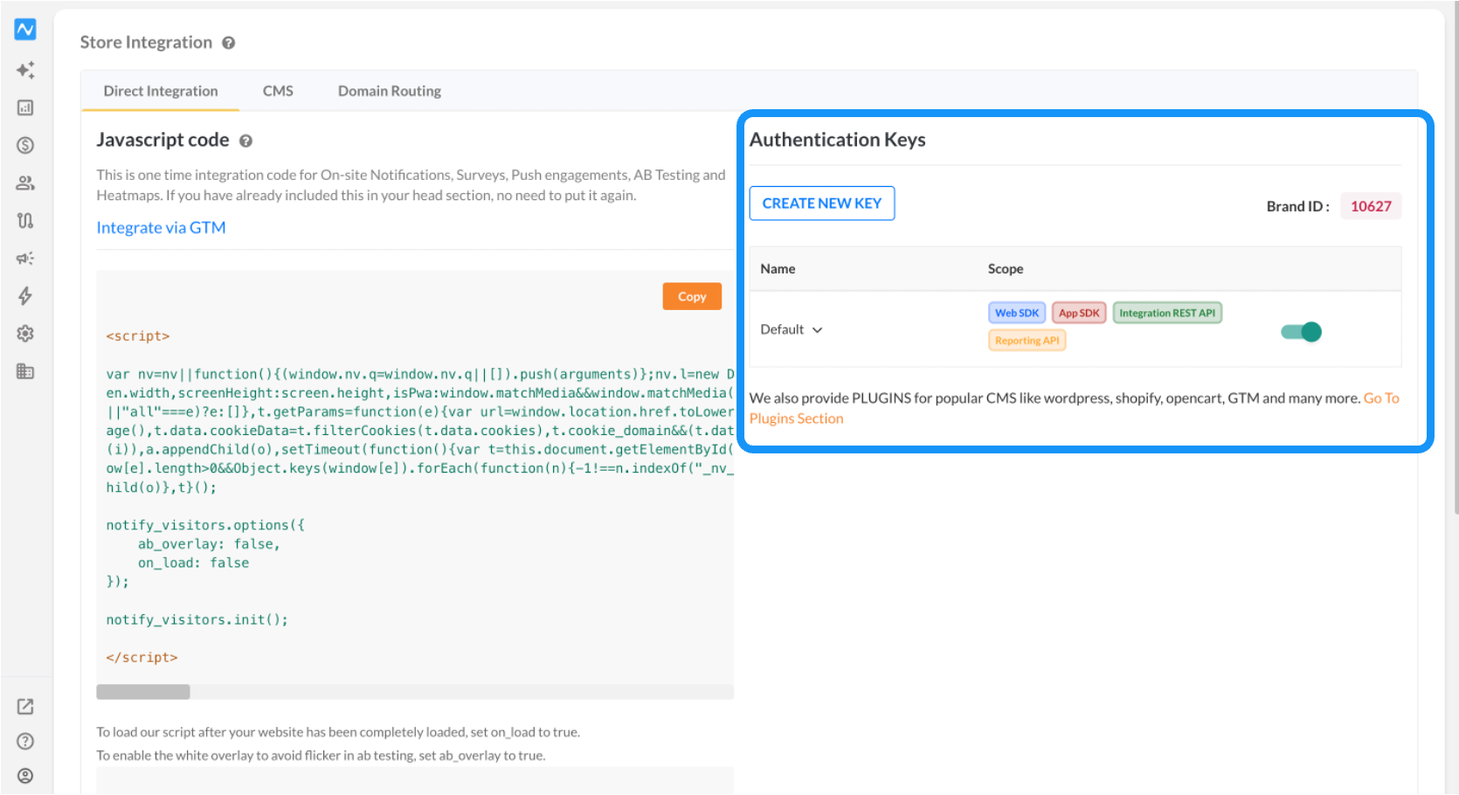This screenshot has height=795, width=1459.
Task: Click the opening <script> tag line
Action: pyautogui.click(x=138, y=336)
